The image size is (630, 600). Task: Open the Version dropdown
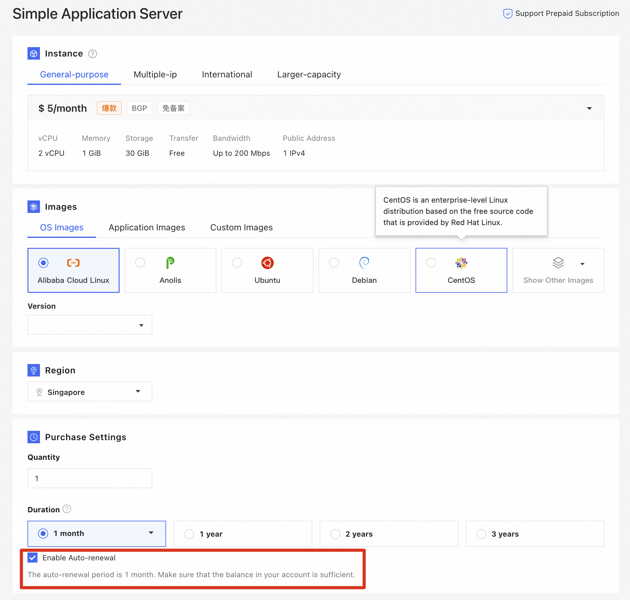[x=90, y=325]
